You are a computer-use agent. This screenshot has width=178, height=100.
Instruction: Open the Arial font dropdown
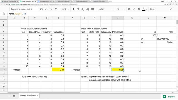click(106, 9)
